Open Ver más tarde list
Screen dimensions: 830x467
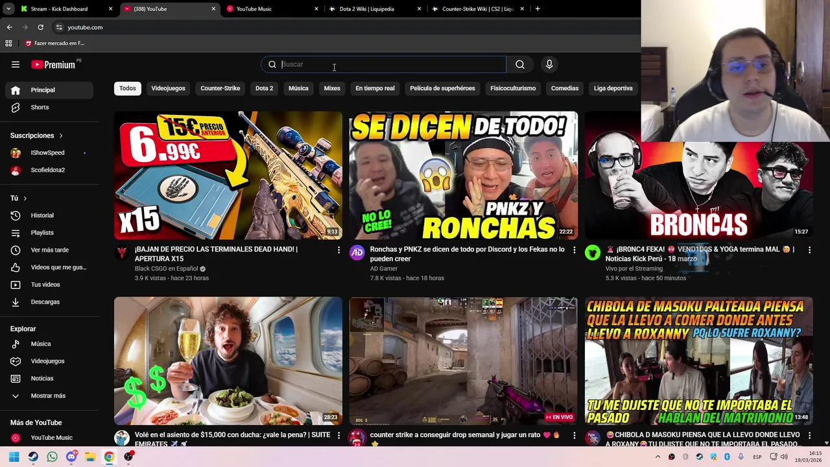(x=49, y=250)
